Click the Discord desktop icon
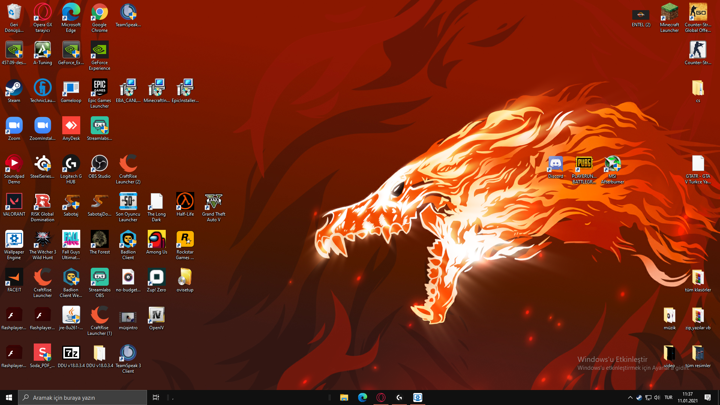Screen dimensions: 720x405 tap(555, 164)
